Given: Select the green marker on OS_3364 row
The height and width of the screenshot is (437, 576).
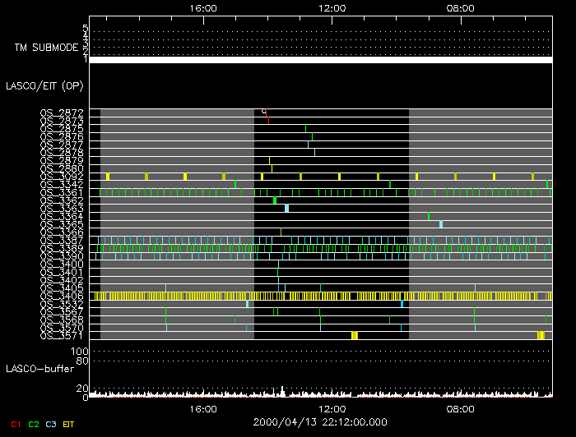Looking at the screenshot, I should 428,216.
